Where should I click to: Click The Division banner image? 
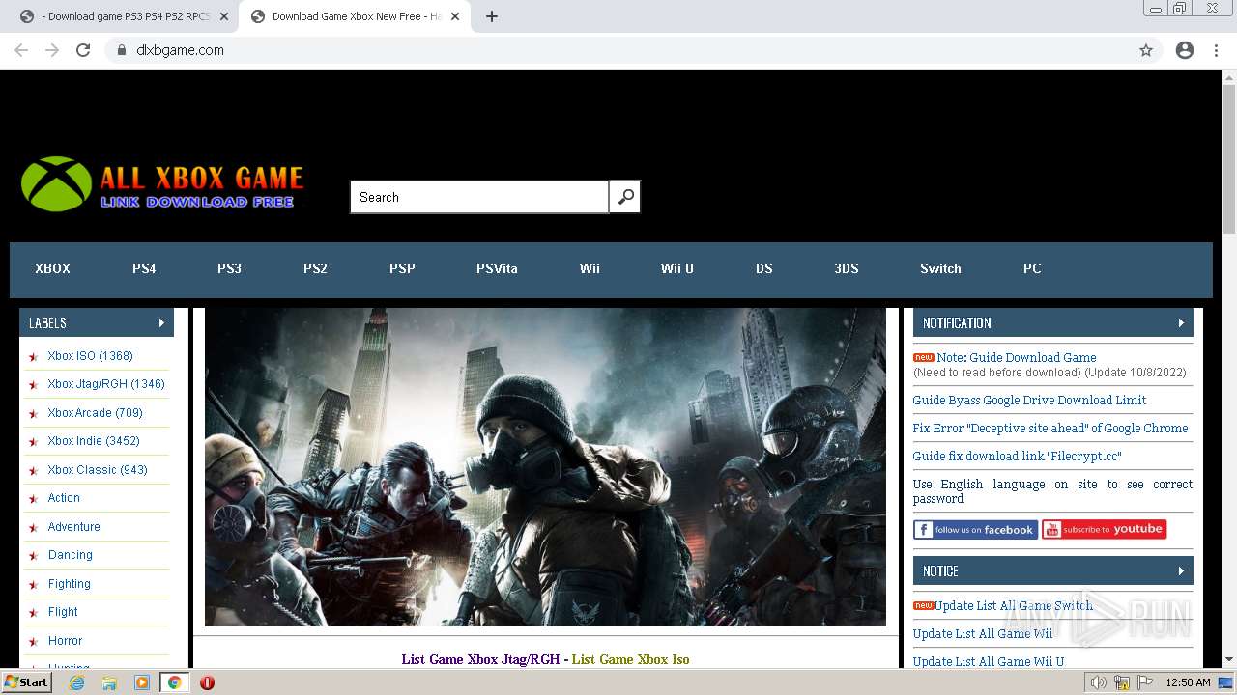pyautogui.click(x=545, y=467)
